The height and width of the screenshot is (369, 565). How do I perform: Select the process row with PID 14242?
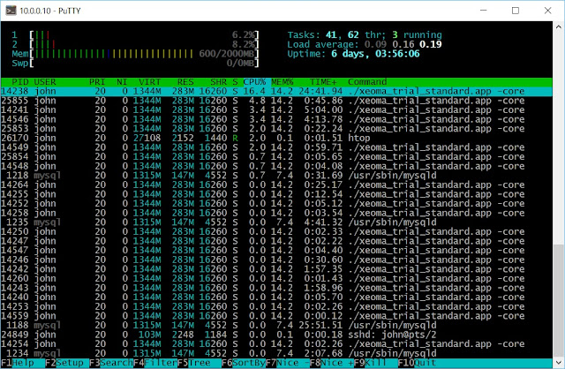click(276, 269)
